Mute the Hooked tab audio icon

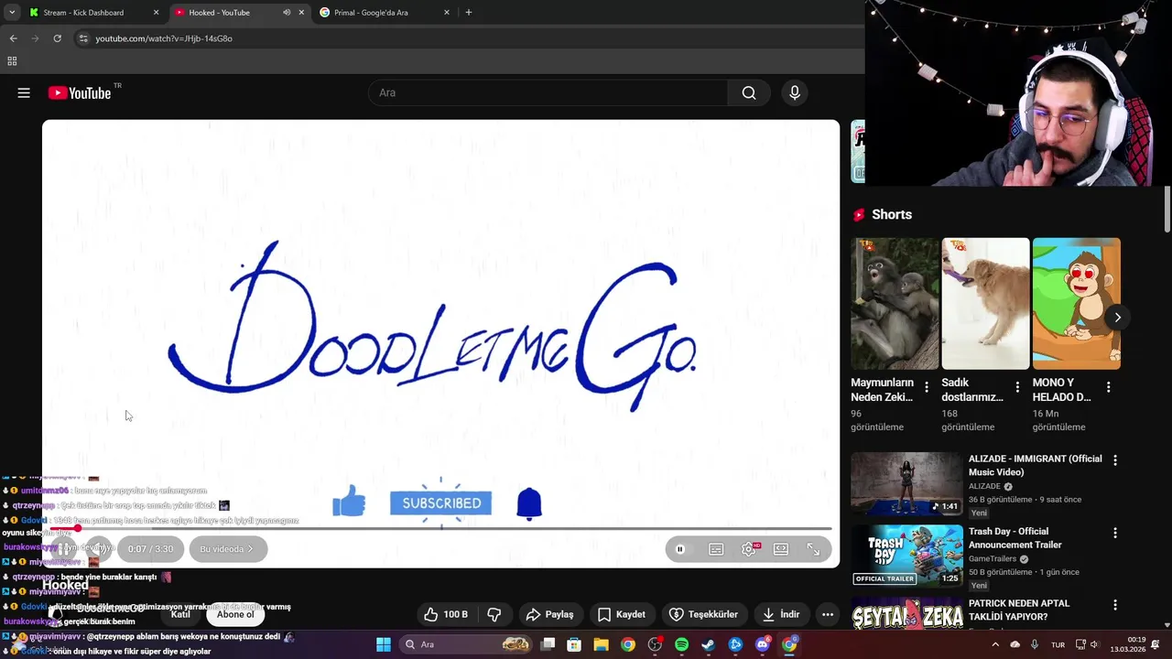(x=286, y=13)
